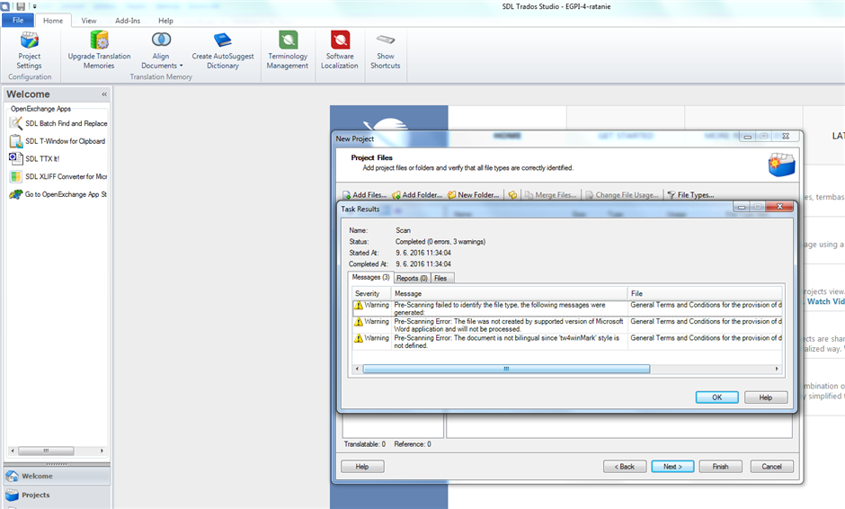Viewport: 845px width, 509px height.
Task: Go Back in the New Project wizard
Action: tap(625, 467)
